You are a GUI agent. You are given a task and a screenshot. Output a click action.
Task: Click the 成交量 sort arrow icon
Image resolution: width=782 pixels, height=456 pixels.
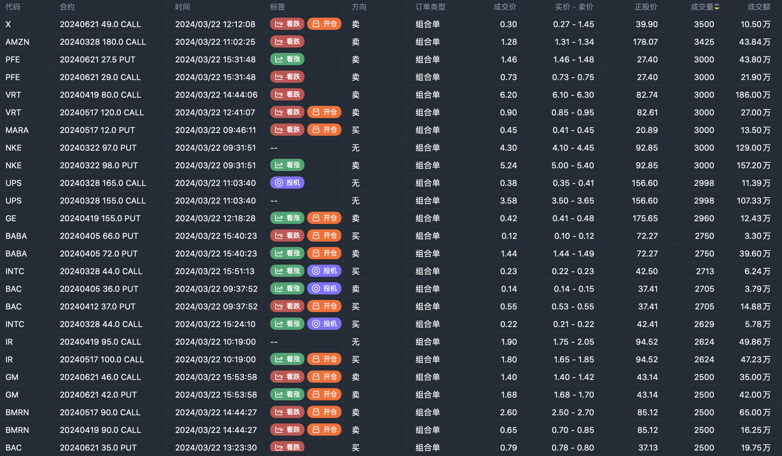tap(716, 7)
